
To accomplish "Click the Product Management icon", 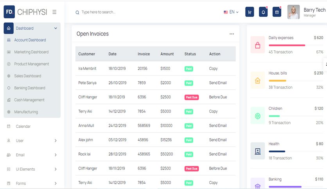I will pos(9,64).
